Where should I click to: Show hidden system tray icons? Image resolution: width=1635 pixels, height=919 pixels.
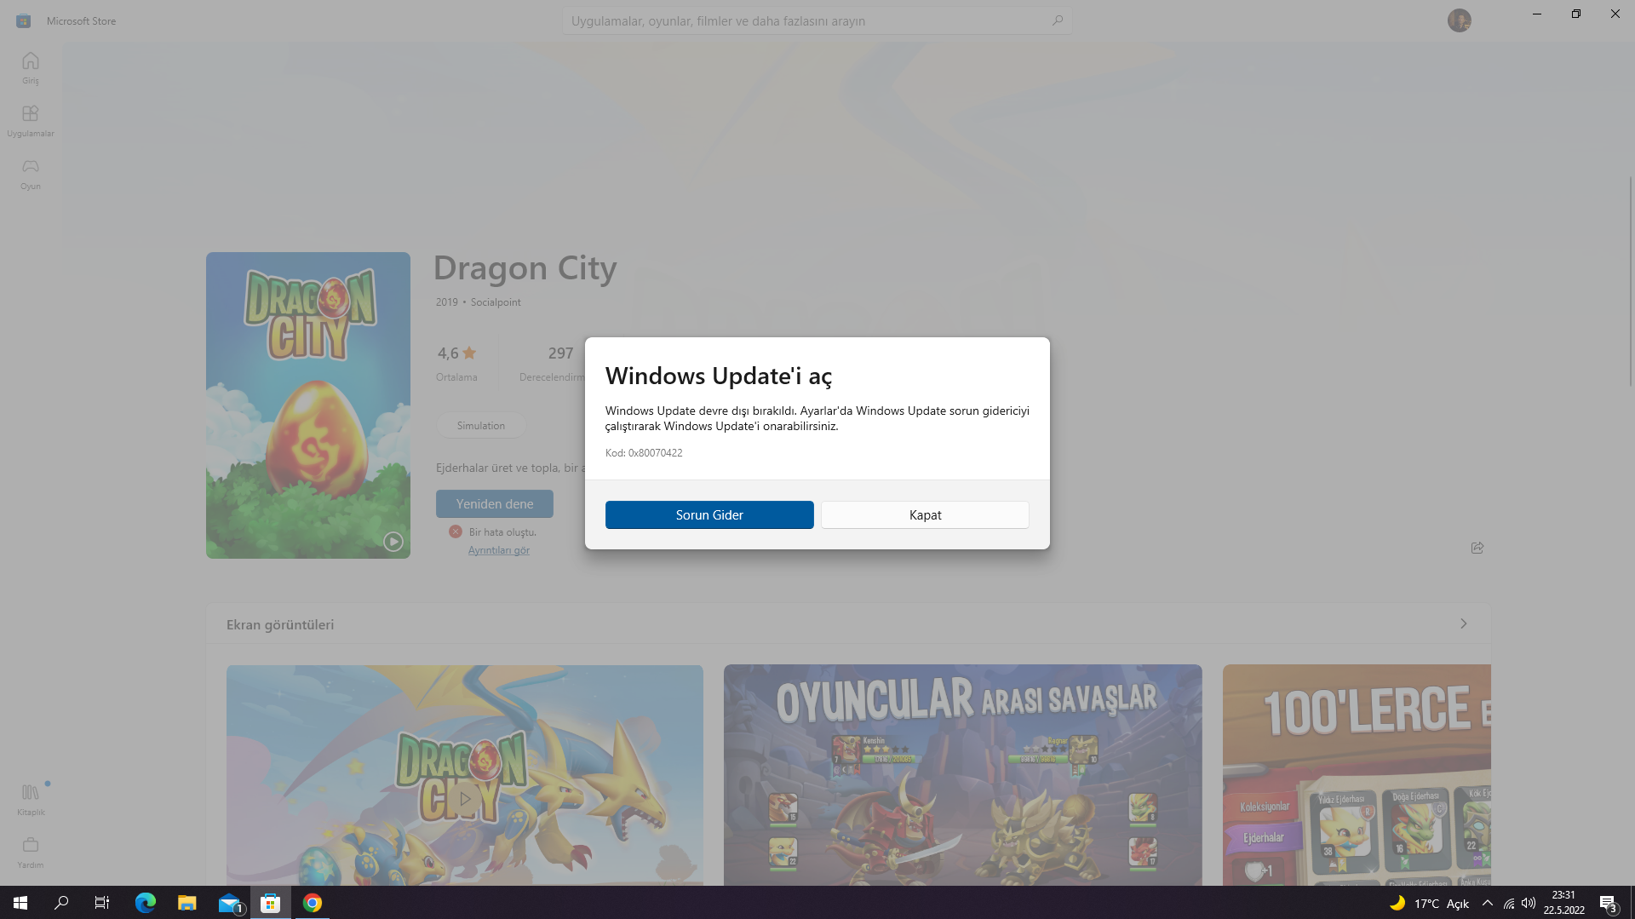coord(1488,903)
